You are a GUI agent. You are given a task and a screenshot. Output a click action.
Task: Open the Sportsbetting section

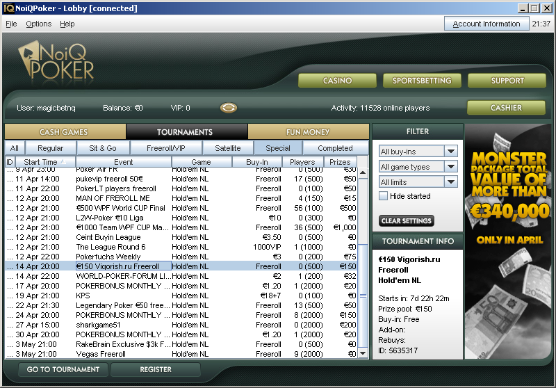pyautogui.click(x=422, y=81)
